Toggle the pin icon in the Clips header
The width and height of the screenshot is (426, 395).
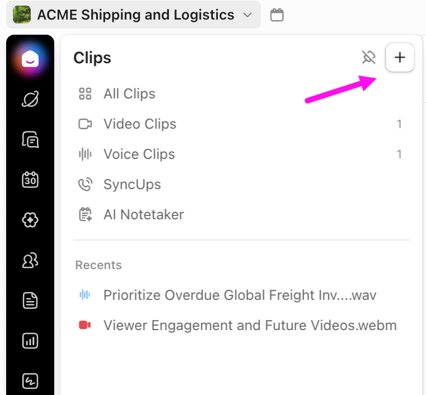368,57
